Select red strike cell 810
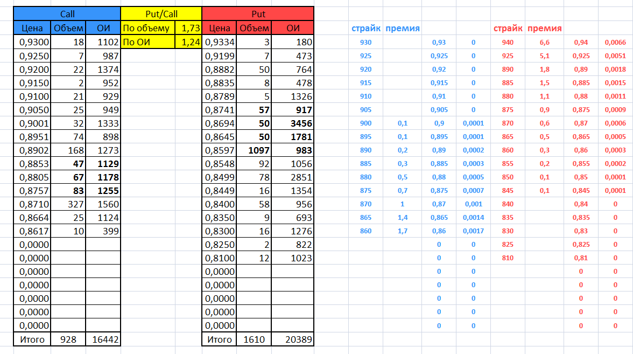The image size is (633, 354). (x=508, y=258)
